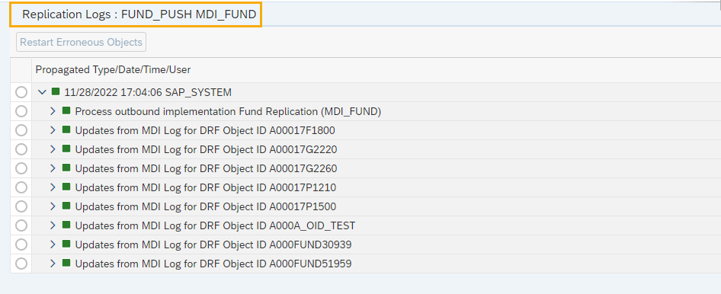Select radio button for A00017P1500 row
The width and height of the screenshot is (721, 294).
coord(21,206)
